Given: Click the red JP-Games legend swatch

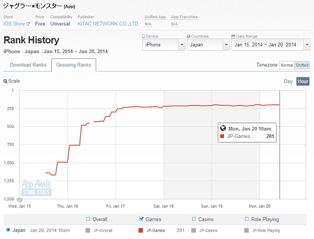Looking at the screenshot, I should click(x=141, y=231).
